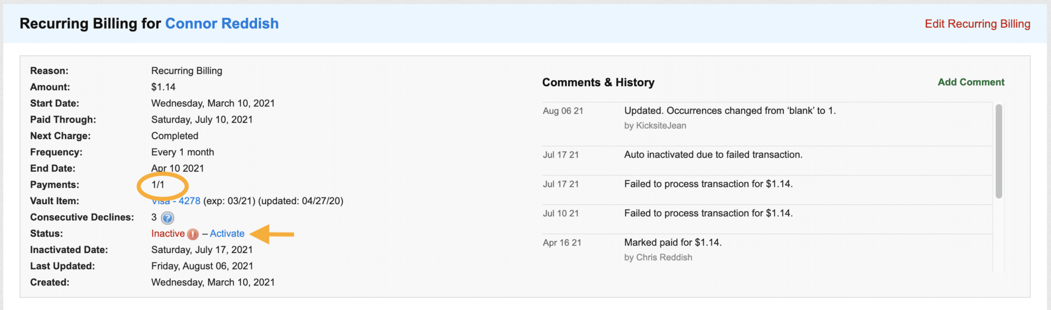Click the 'by KicksiteJean' author text
The image size is (1051, 310).
point(655,126)
